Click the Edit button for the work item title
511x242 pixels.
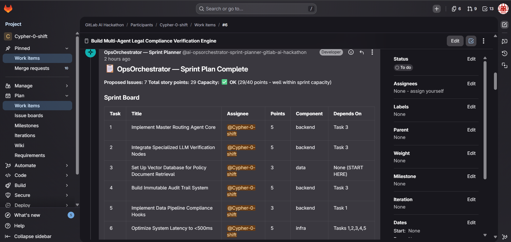(x=455, y=41)
